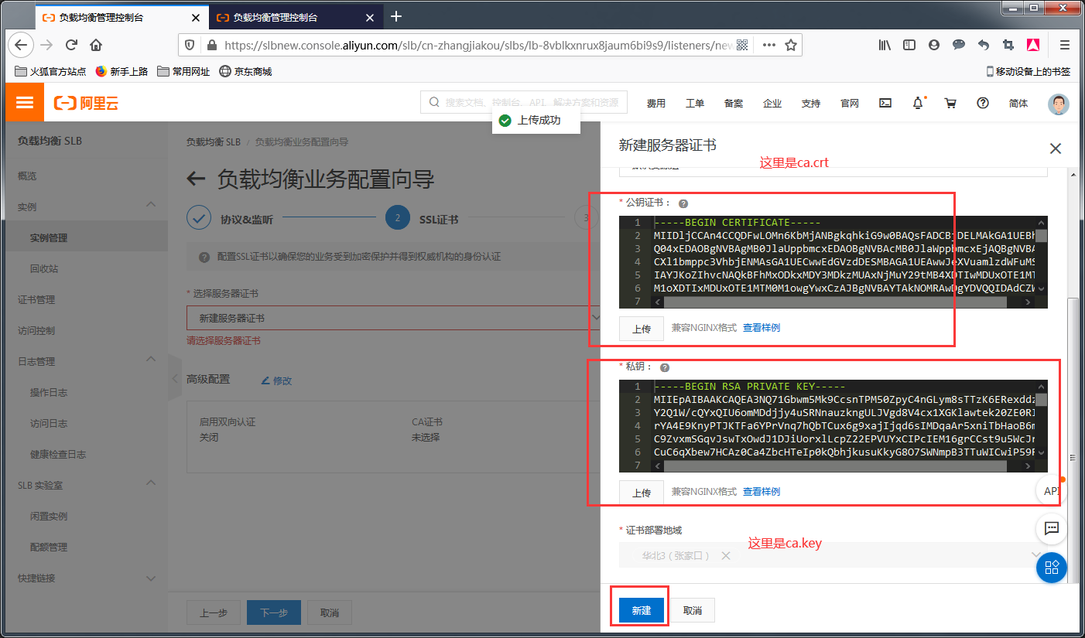Open the API floating button
The width and height of the screenshot is (1085, 638).
point(1051,490)
